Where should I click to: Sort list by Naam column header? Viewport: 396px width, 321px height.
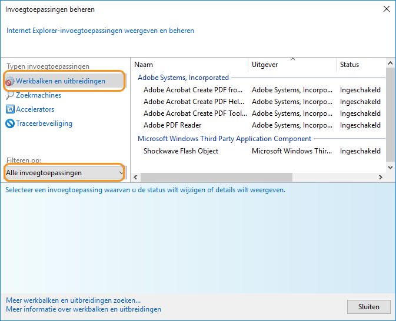190,65
